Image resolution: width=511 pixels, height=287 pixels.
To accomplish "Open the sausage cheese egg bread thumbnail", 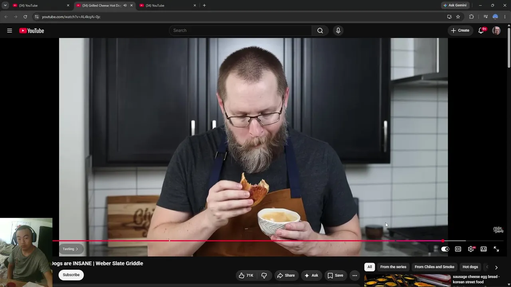I will pos(407,281).
